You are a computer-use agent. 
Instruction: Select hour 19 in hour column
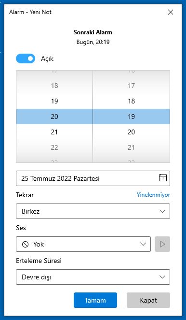click(54, 101)
